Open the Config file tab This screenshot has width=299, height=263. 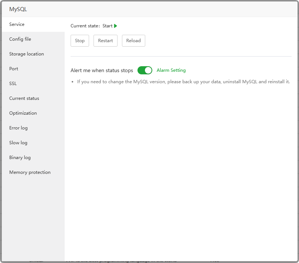coord(20,39)
